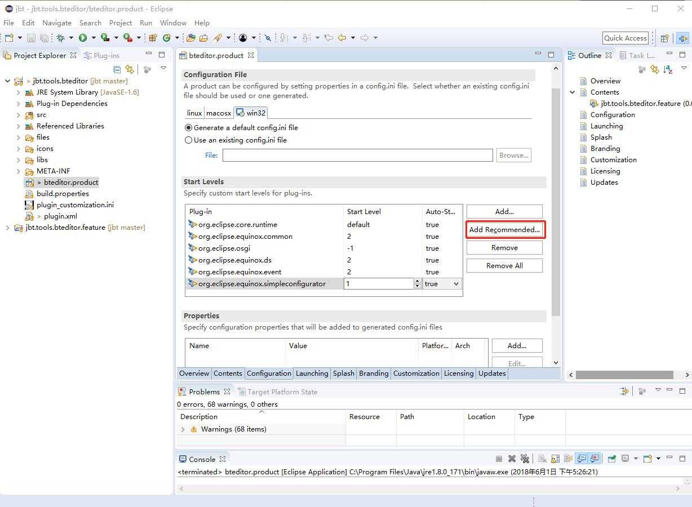Click the Debug bug toolbar icon
The image size is (692, 507).
pyautogui.click(x=60, y=38)
